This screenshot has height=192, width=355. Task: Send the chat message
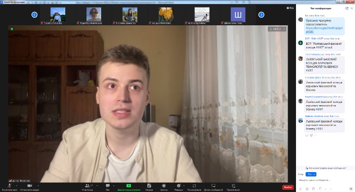coord(351,188)
